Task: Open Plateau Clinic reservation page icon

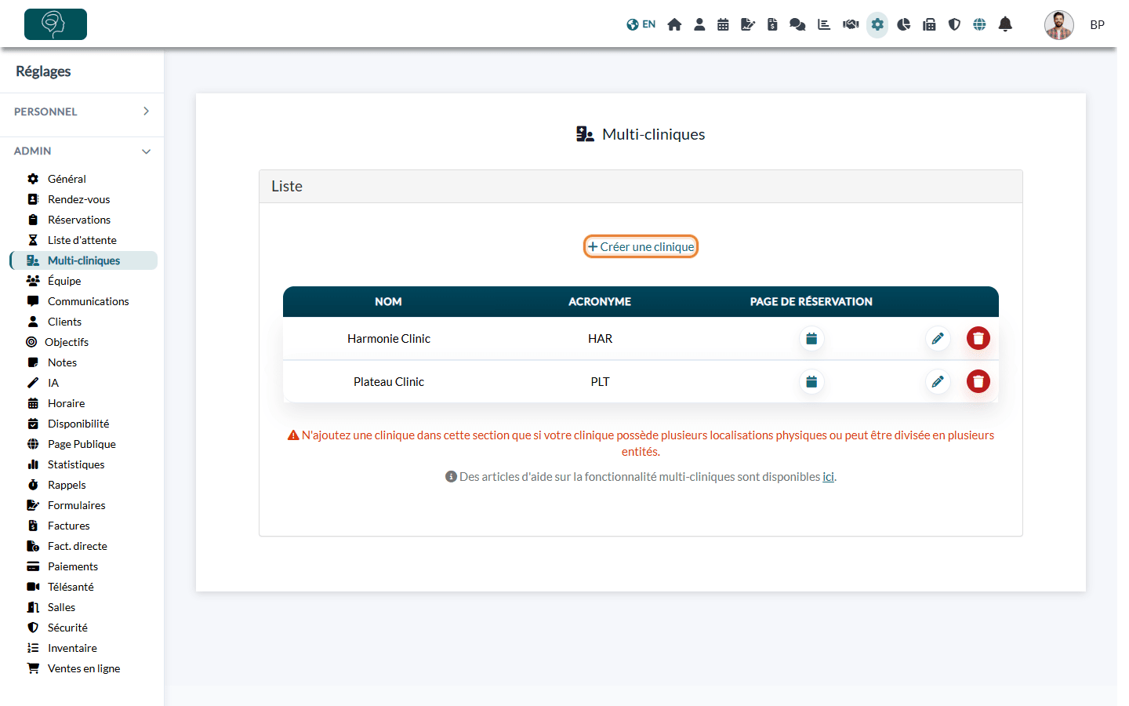Action: click(811, 382)
